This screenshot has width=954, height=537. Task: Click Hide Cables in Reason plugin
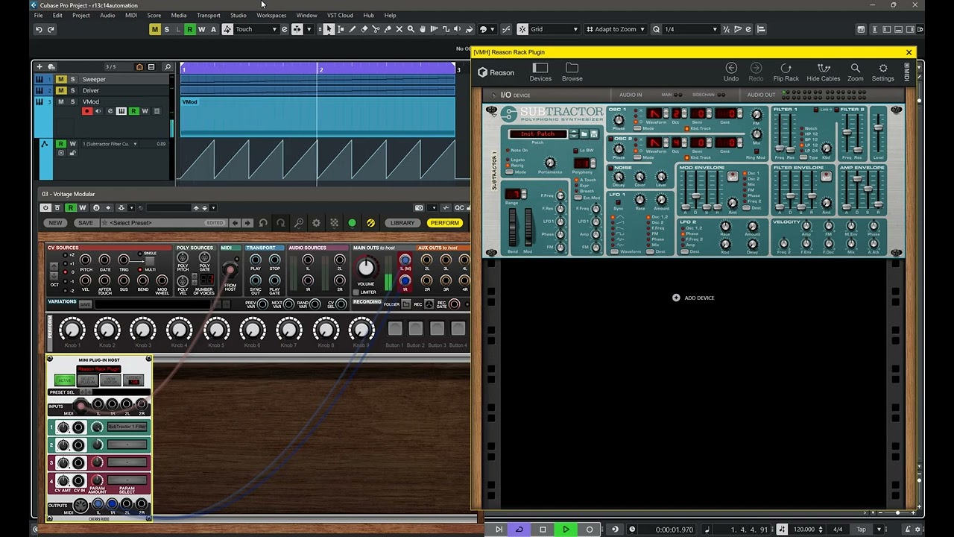[x=824, y=72]
